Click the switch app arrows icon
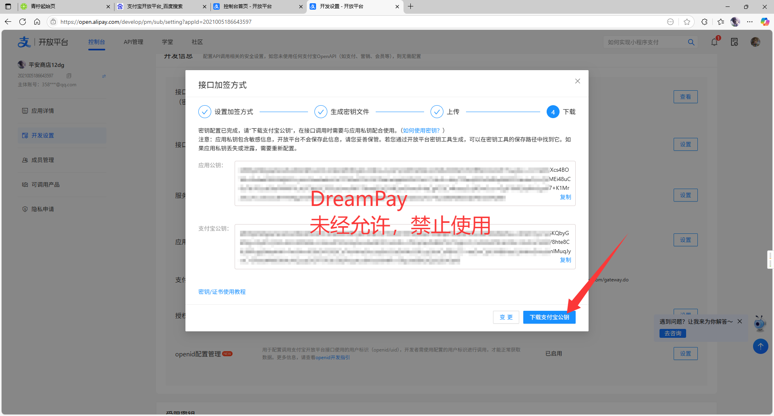This screenshot has height=416, width=774. (104, 76)
